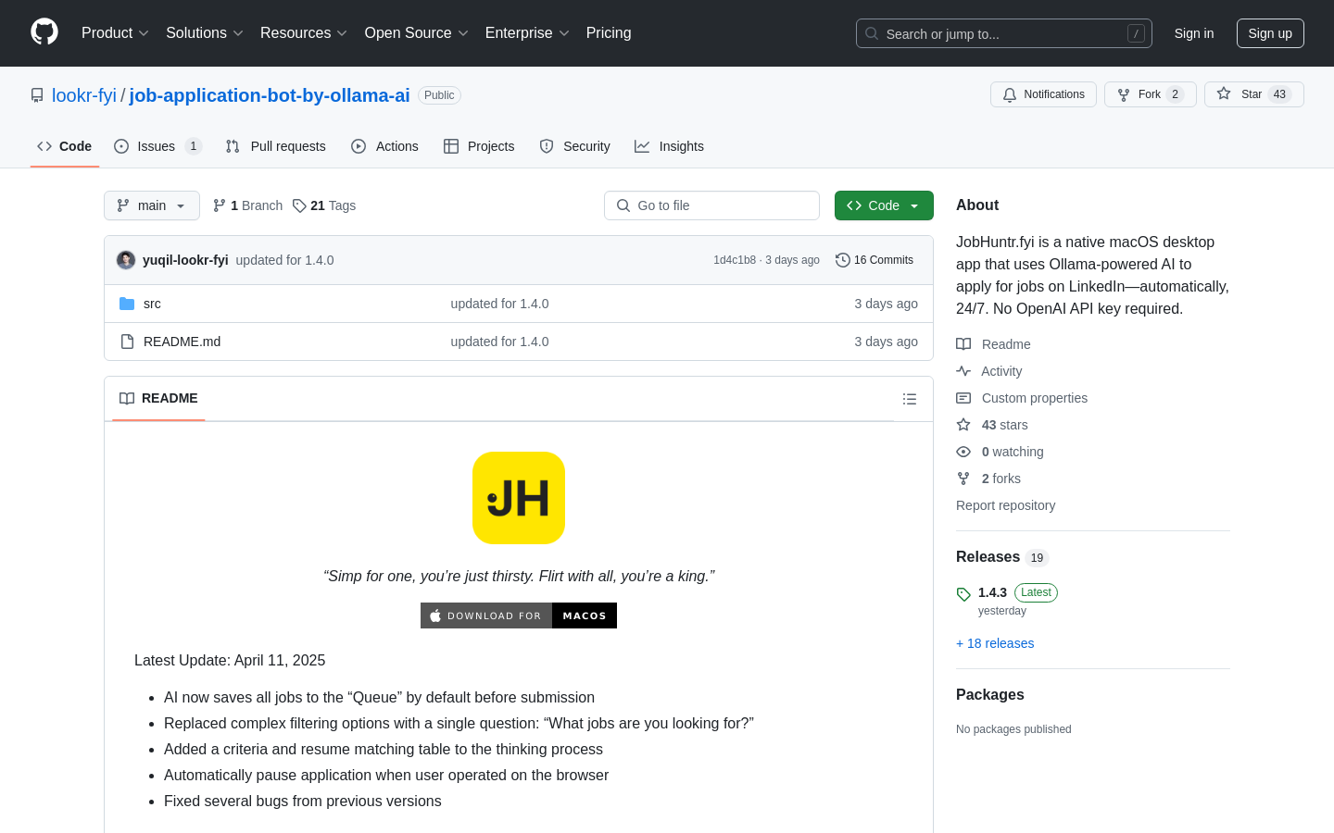Open the Issues tab
The width and height of the screenshot is (1334, 833).
[x=157, y=146]
